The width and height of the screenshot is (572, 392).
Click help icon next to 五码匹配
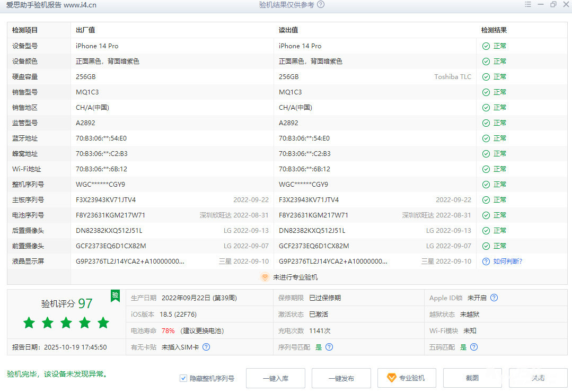coord(474,347)
